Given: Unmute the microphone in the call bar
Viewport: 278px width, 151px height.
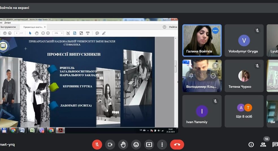Looking at the screenshot, I should (97, 145).
